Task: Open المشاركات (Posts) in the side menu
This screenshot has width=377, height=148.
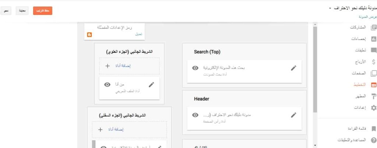Action: (358, 27)
